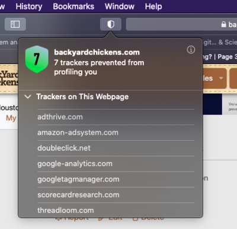The image size is (237, 229).
Task: Collapse Trackers on This Webpage section
Action: coord(28,97)
